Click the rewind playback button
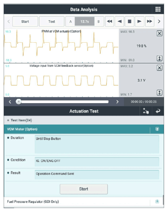This screenshot has height=211, width=167. [x=110, y=22]
